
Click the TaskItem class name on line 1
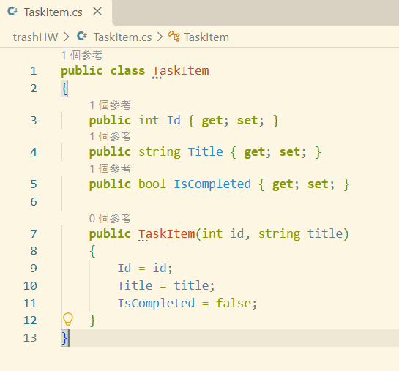181,71
